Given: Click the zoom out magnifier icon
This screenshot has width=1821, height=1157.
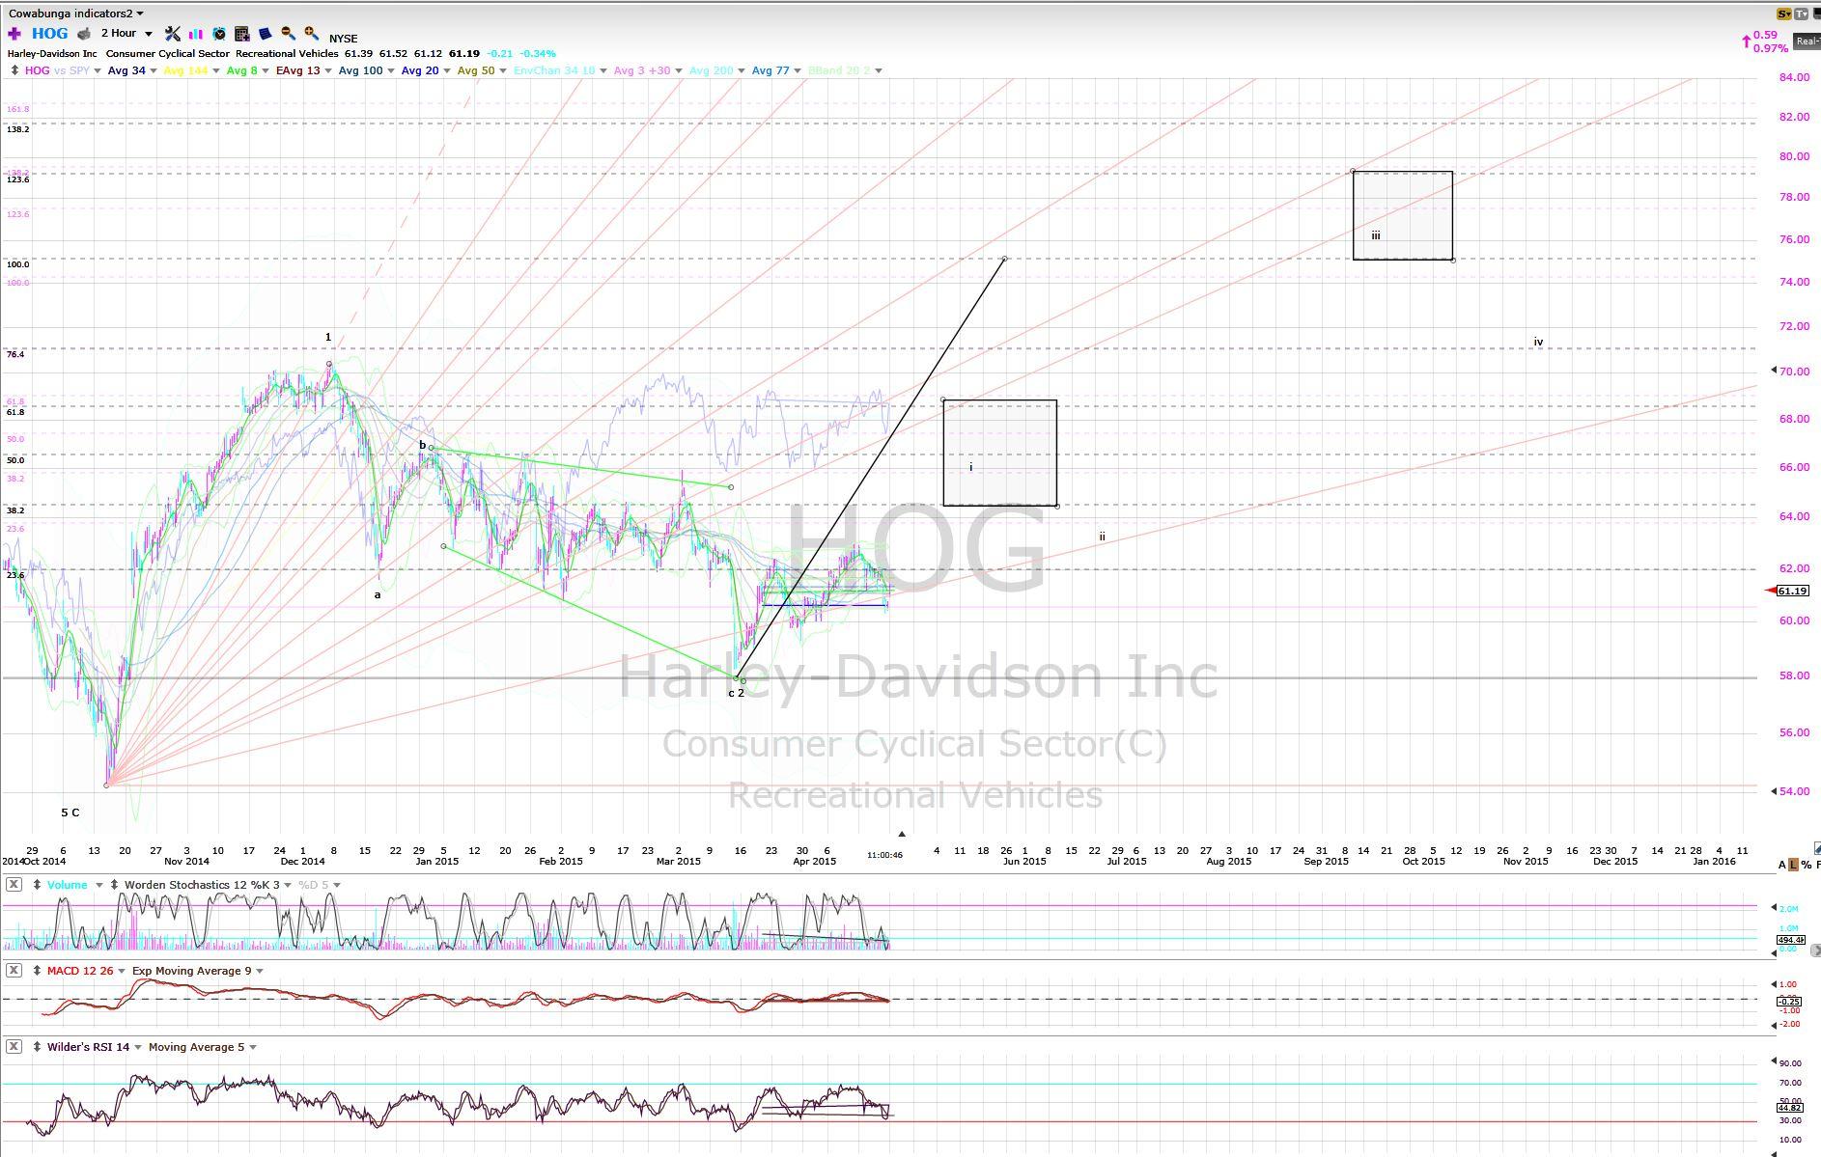Looking at the screenshot, I should (x=288, y=34).
